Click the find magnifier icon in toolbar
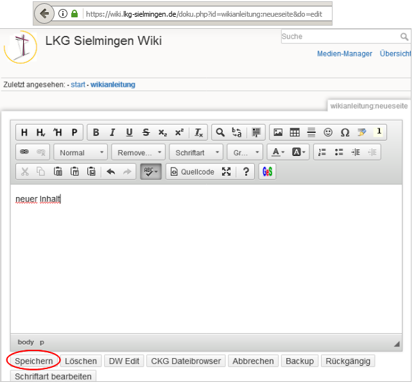 (x=220, y=133)
